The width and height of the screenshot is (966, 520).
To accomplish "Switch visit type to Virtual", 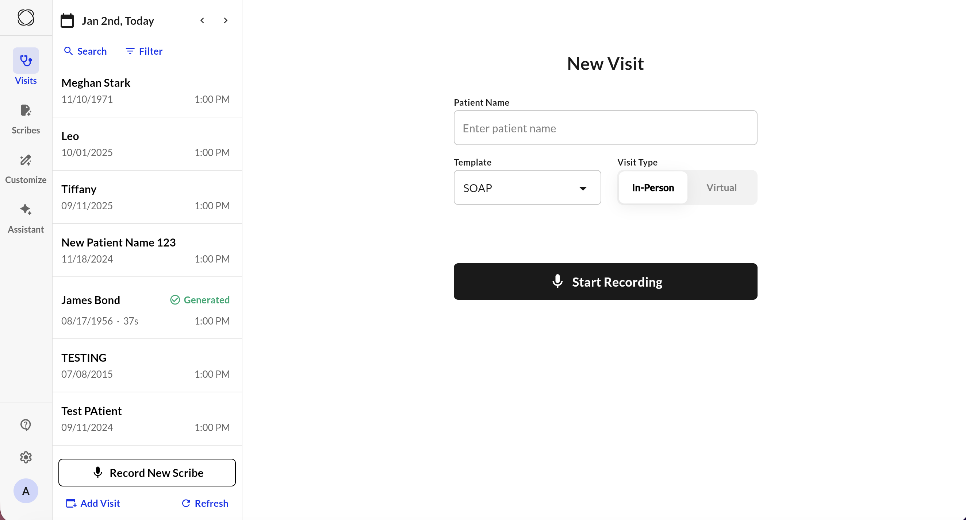I will [x=721, y=188].
